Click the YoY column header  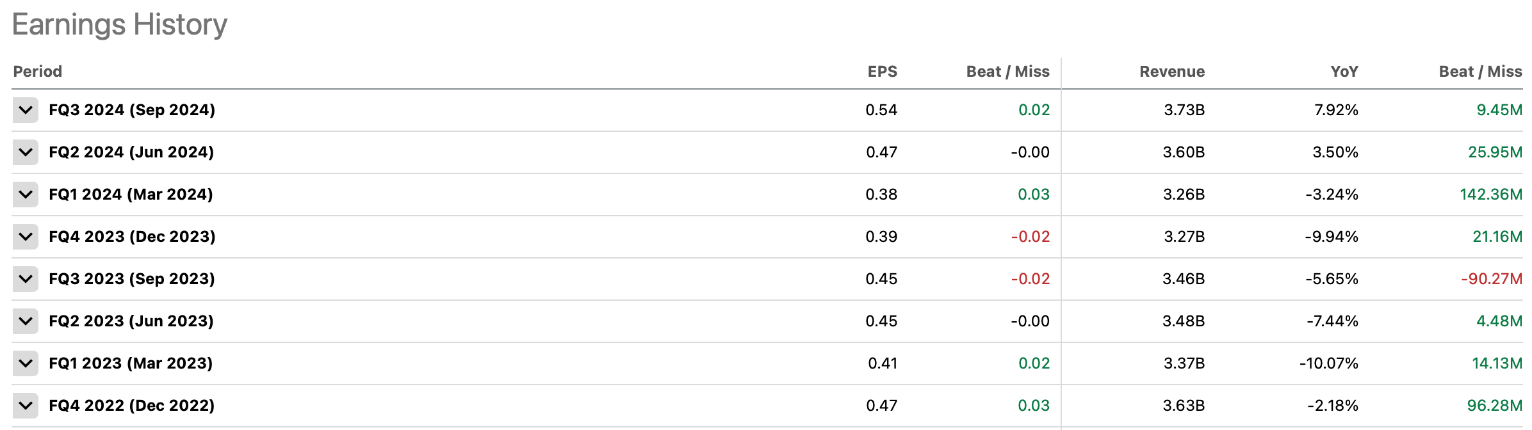pos(1344,72)
